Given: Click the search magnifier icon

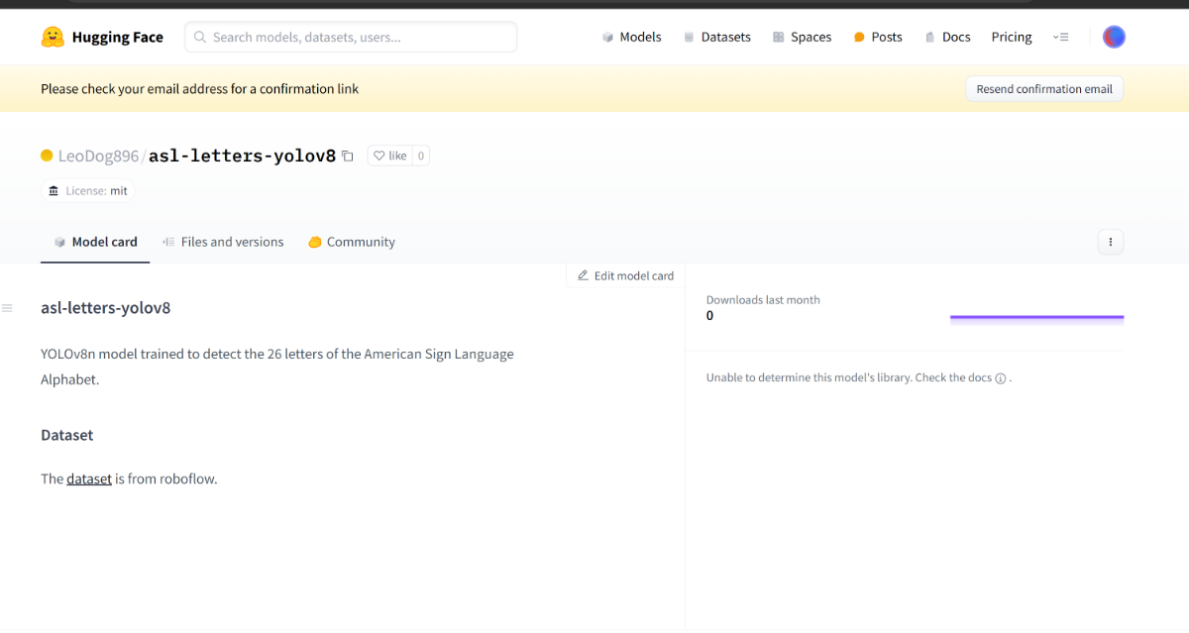Looking at the screenshot, I should click(200, 37).
